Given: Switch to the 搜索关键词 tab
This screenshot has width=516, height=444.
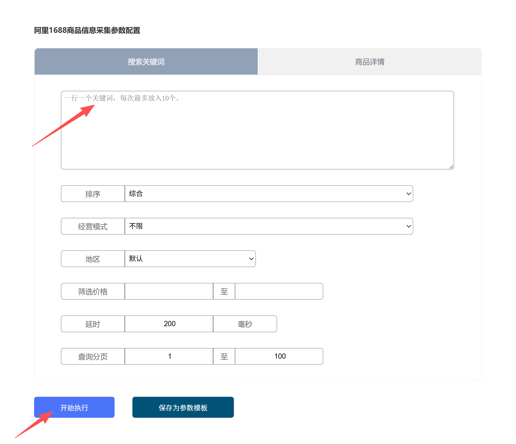Looking at the screenshot, I should [146, 62].
